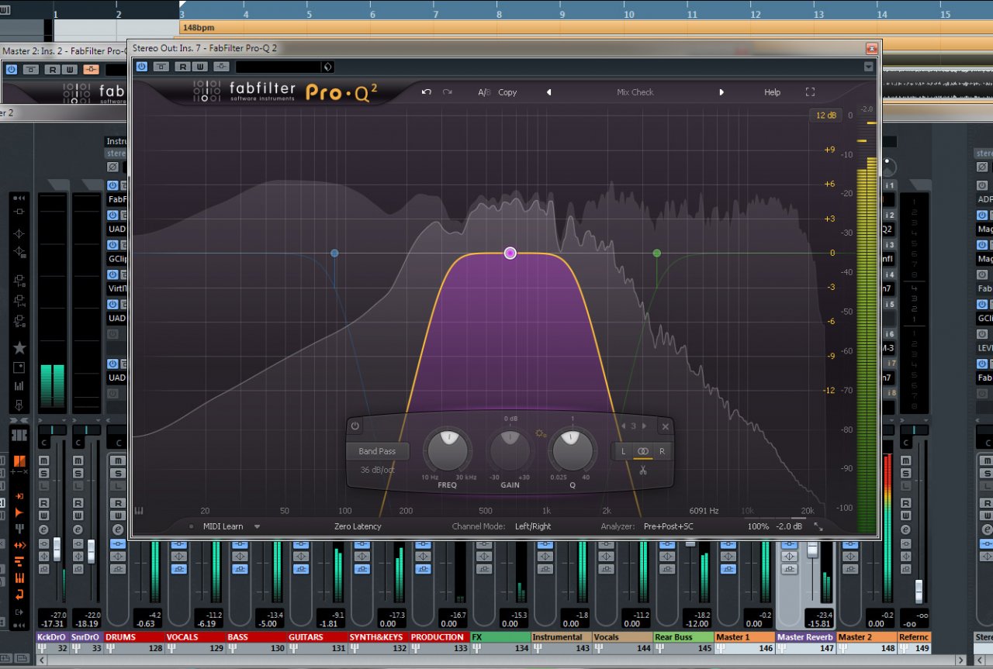This screenshot has width=993, height=669.
Task: Click 100% output scale value
Action: click(758, 526)
